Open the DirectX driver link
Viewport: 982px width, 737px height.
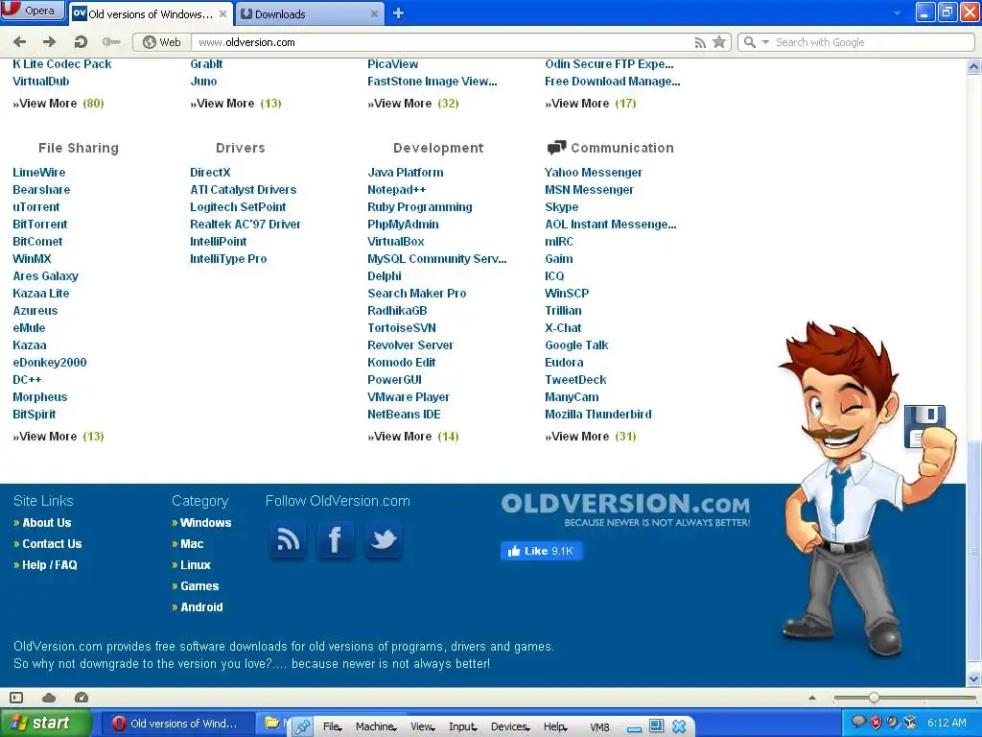click(210, 173)
